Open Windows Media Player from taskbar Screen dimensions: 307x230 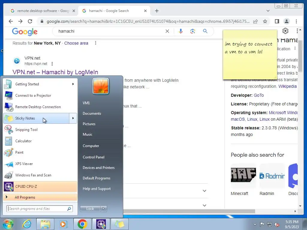63,224
